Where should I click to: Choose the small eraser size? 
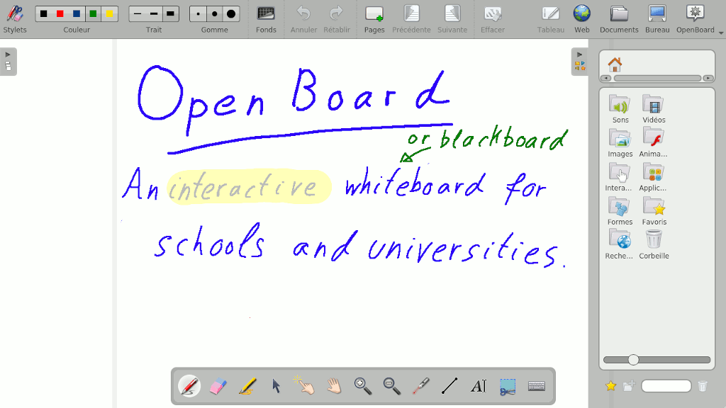coord(199,14)
